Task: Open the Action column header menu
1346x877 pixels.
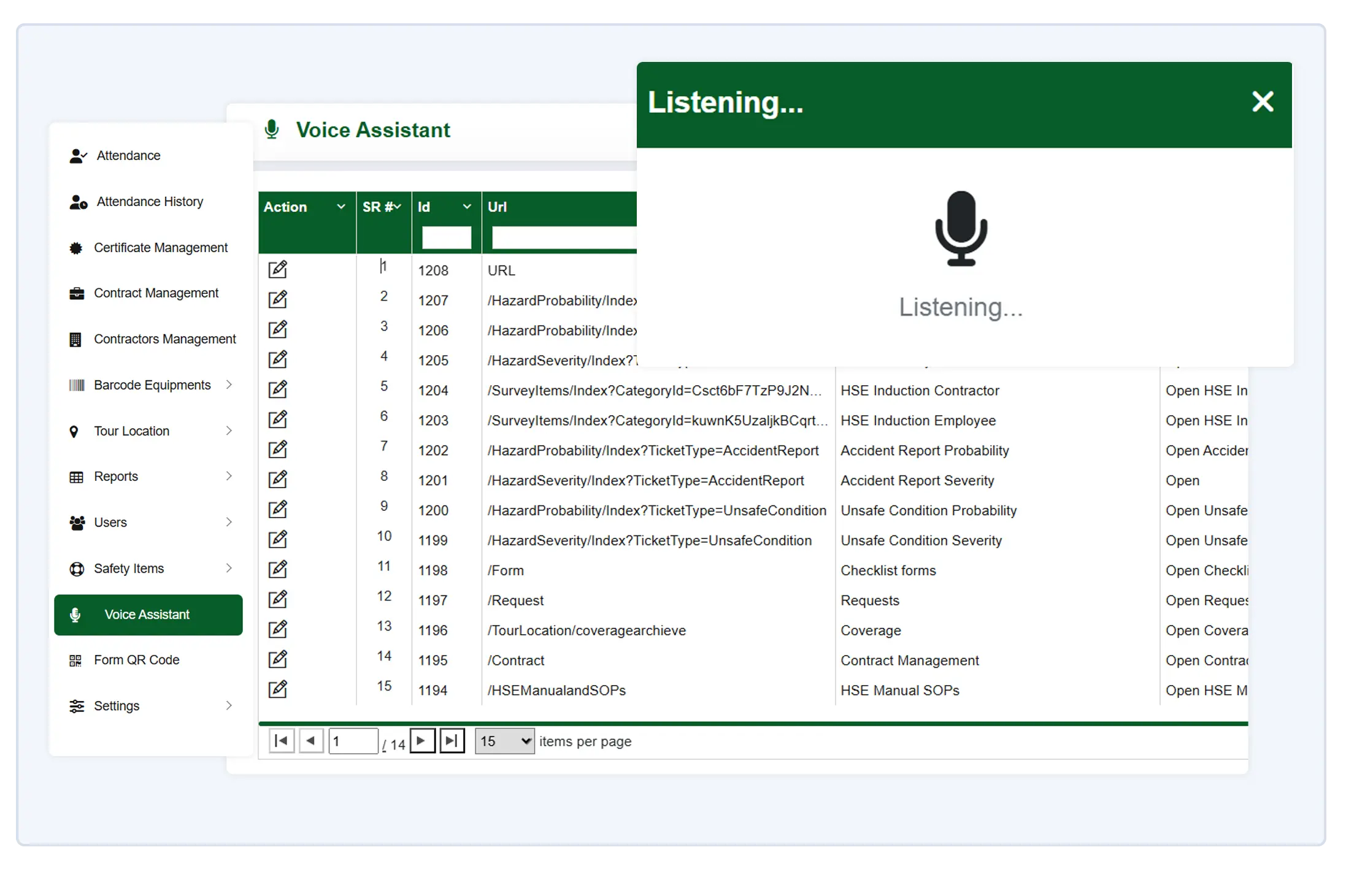Action: (341, 207)
